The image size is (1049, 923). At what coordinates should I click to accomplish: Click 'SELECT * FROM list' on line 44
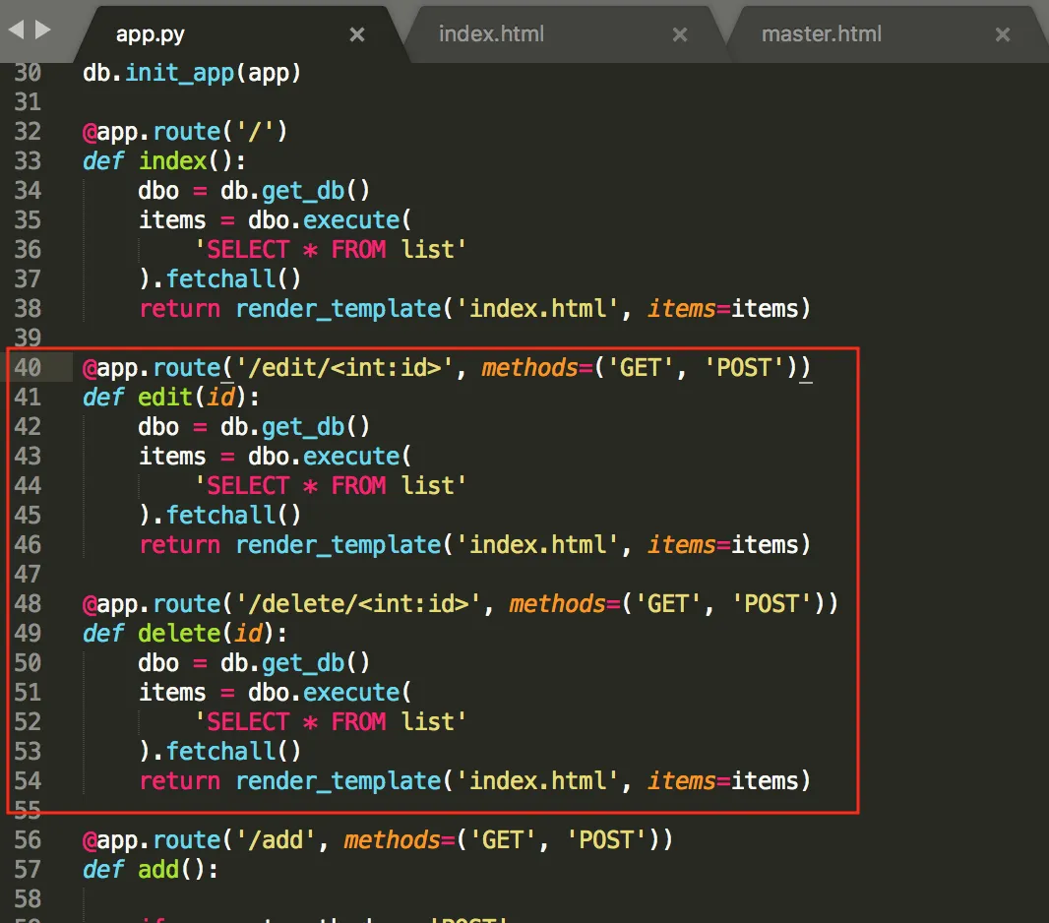coord(331,486)
